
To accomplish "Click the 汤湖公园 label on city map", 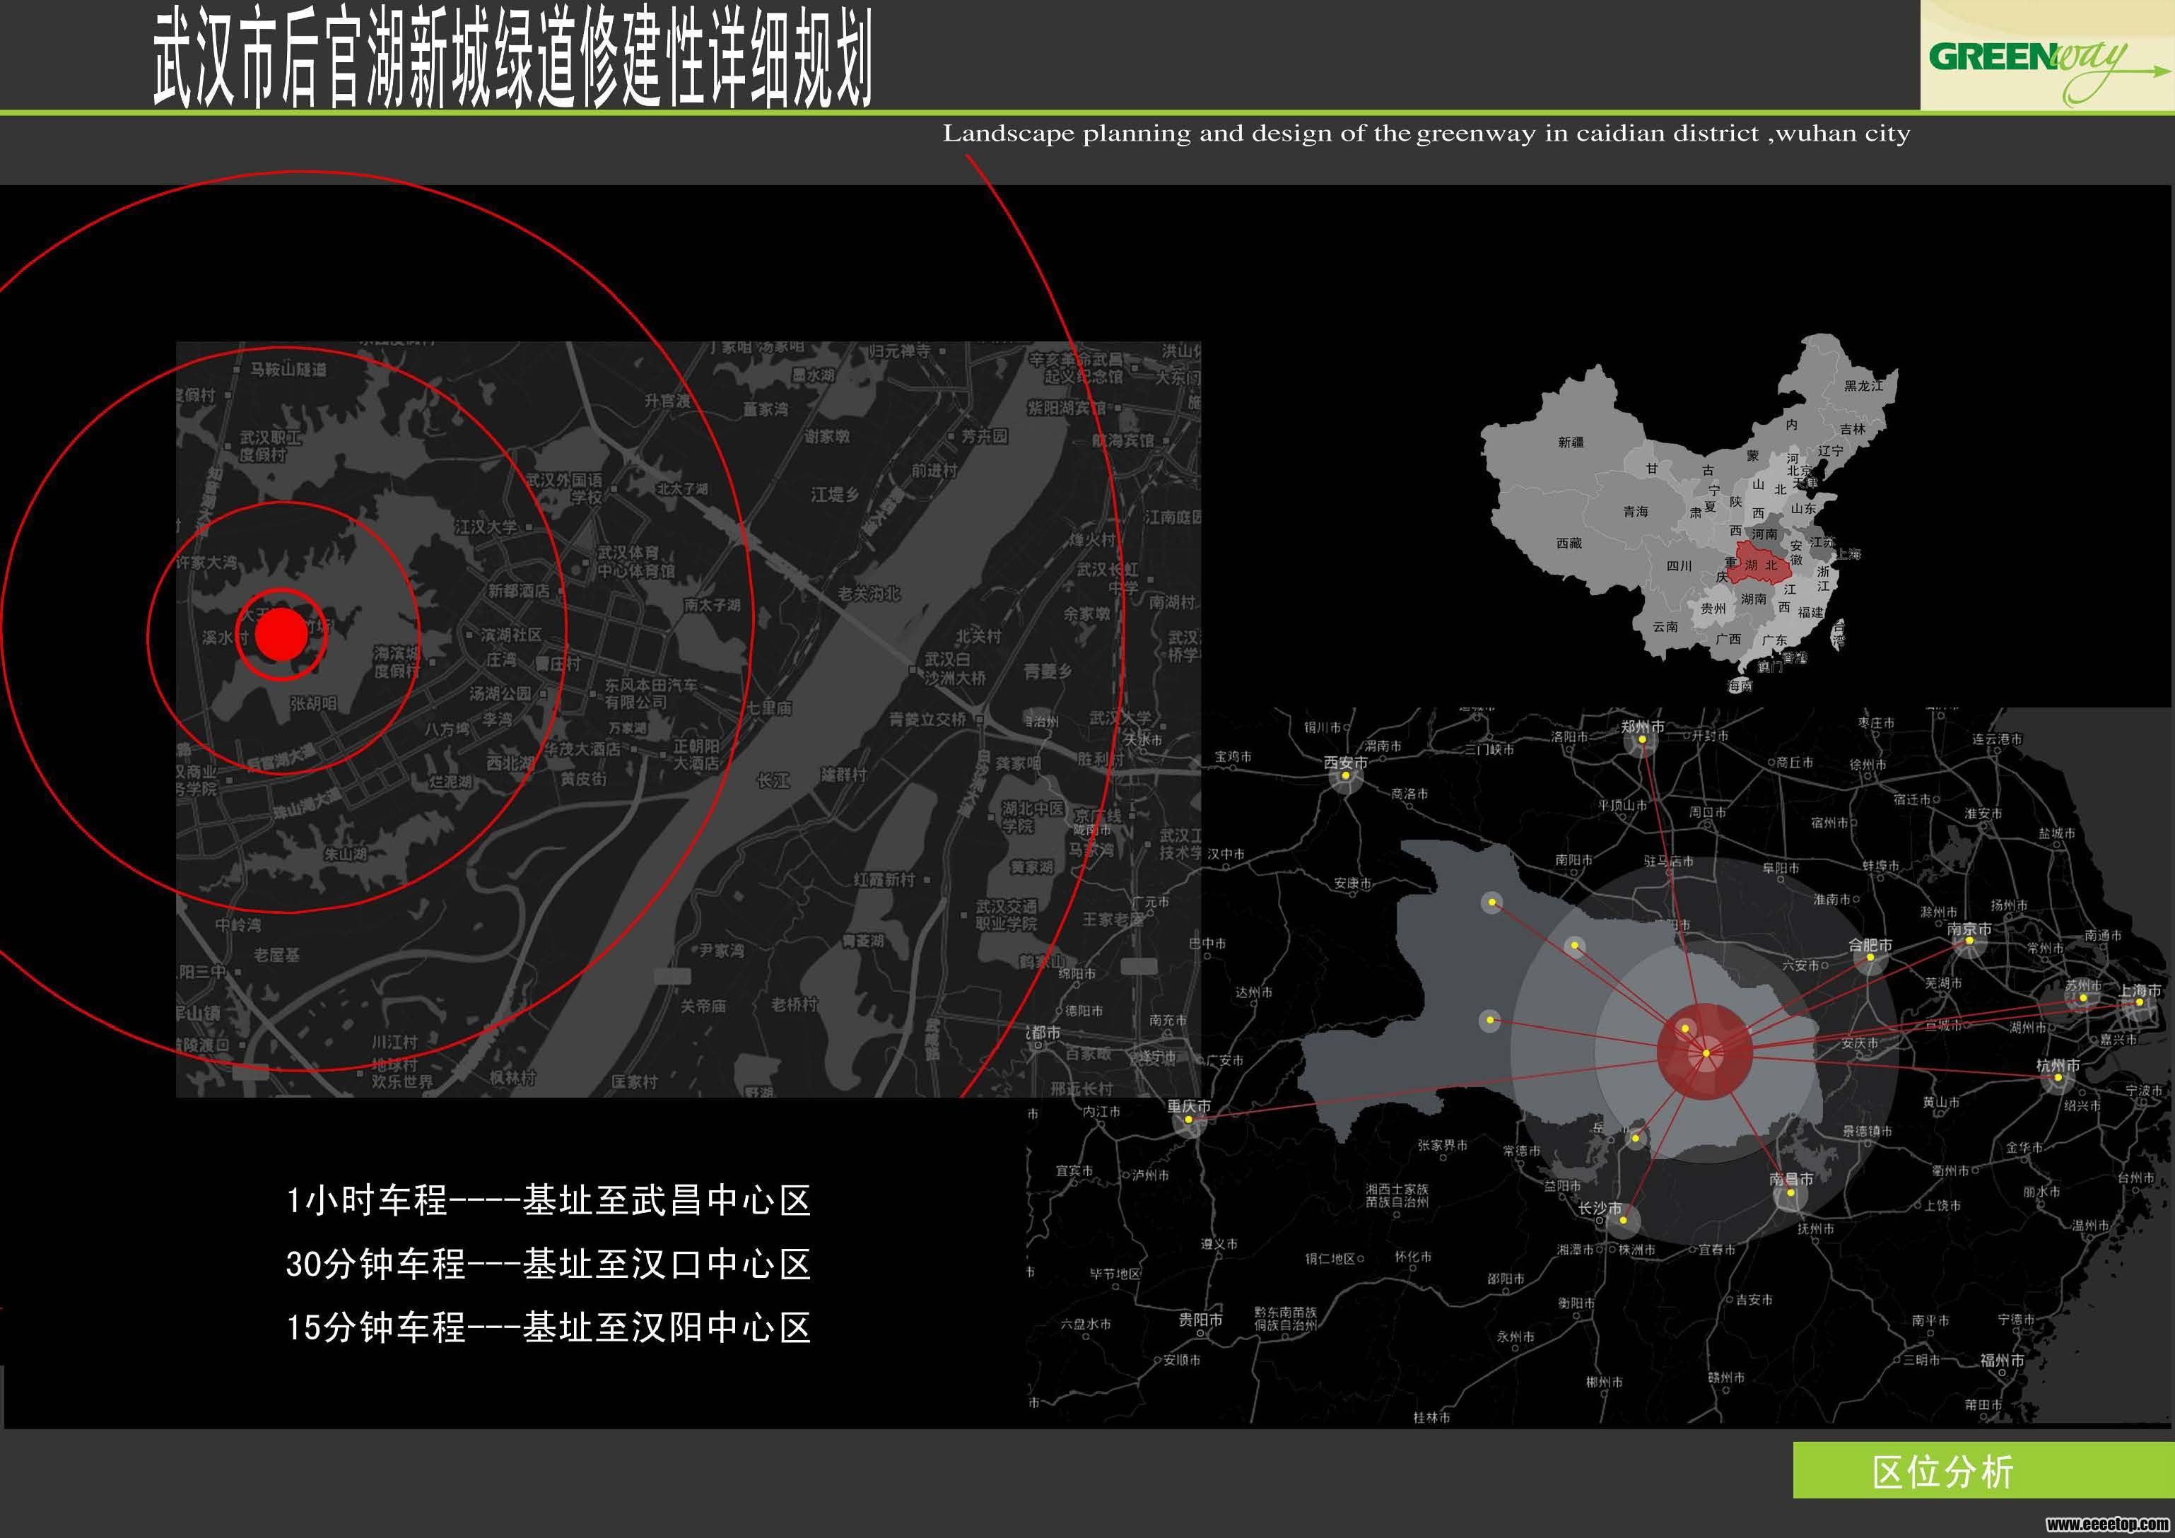I will tap(500, 693).
